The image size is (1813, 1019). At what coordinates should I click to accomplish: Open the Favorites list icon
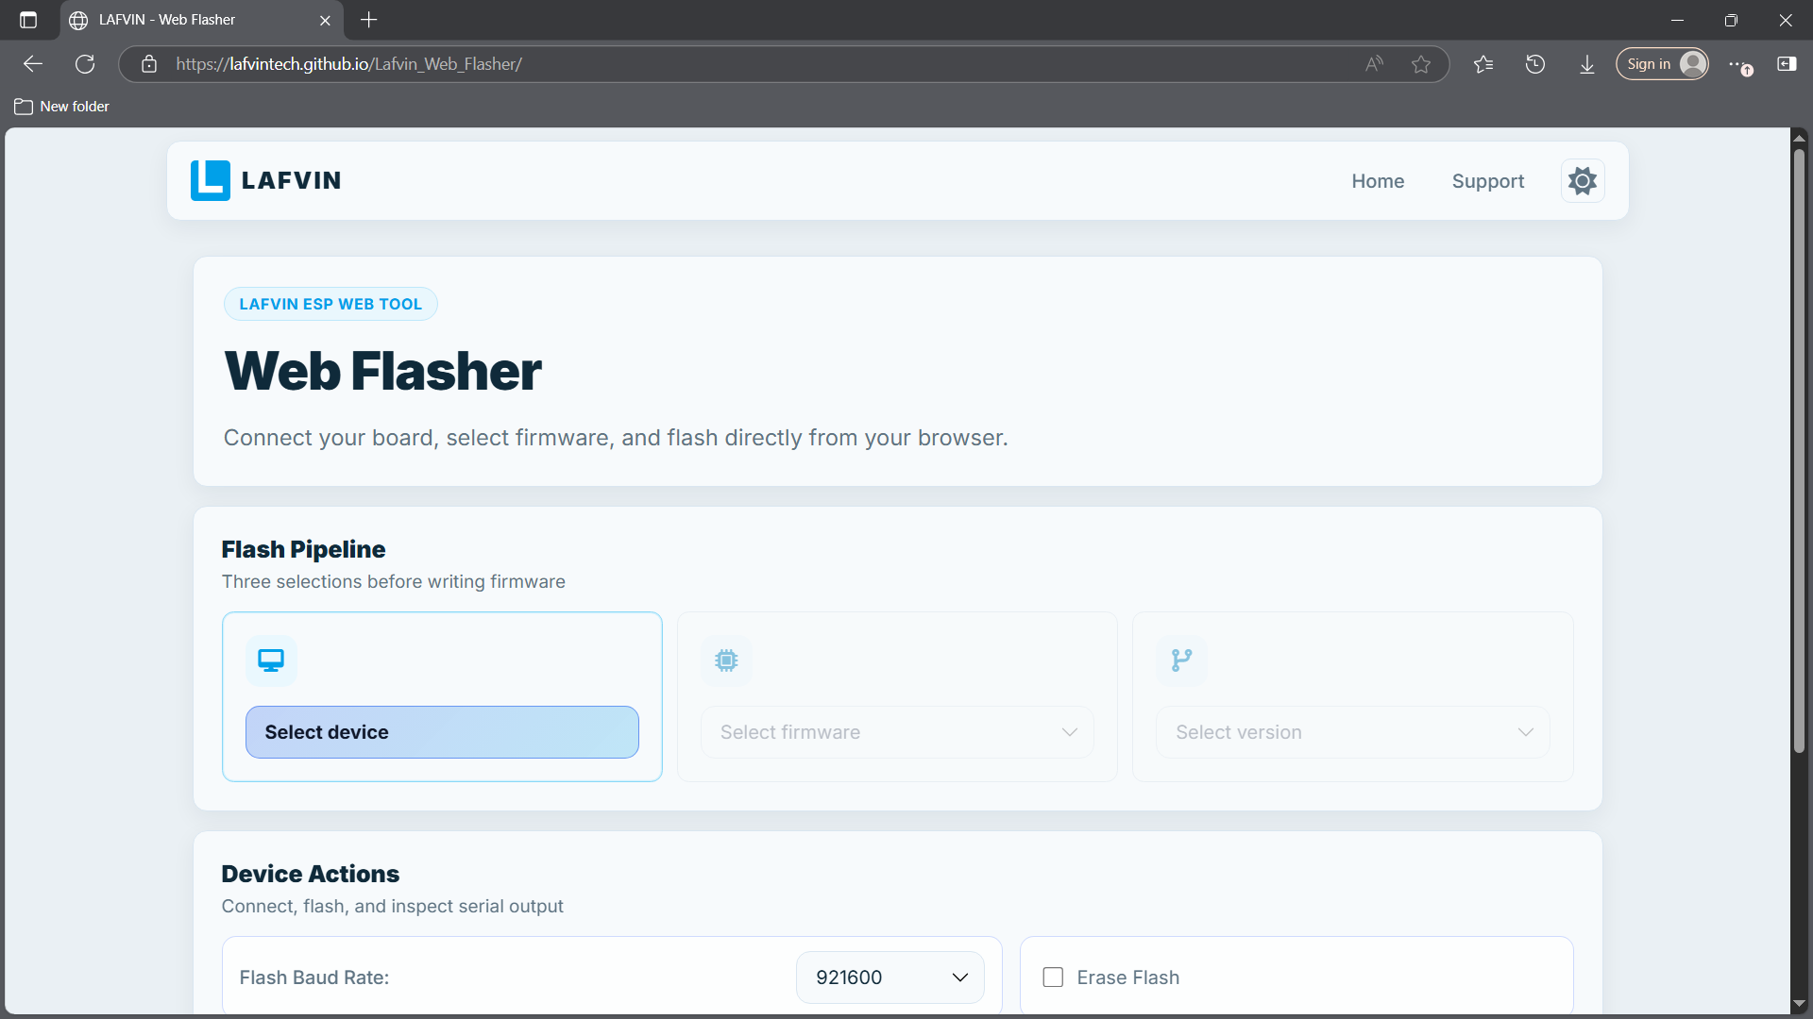coord(1483,64)
